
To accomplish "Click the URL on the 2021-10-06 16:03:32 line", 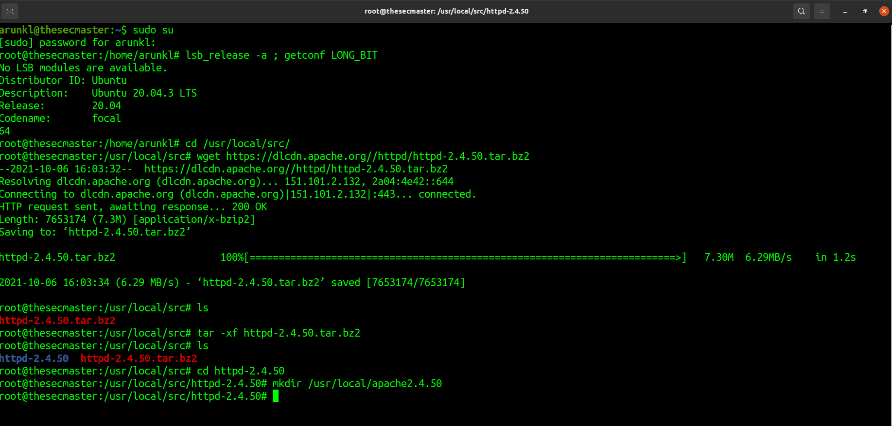I will (x=296, y=169).
